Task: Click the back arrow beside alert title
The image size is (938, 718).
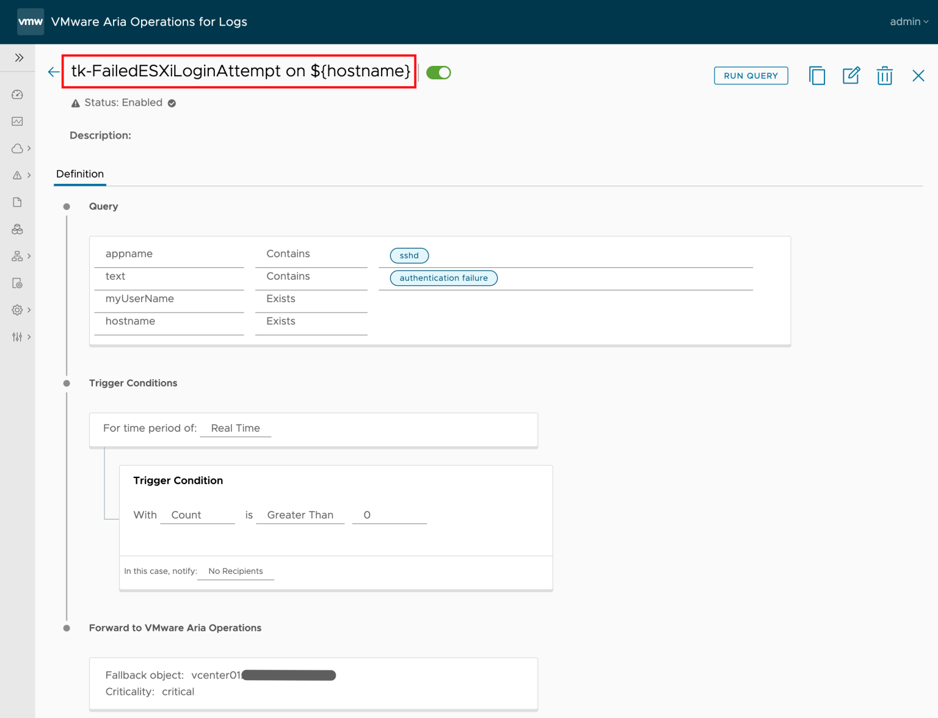Action: tap(54, 72)
